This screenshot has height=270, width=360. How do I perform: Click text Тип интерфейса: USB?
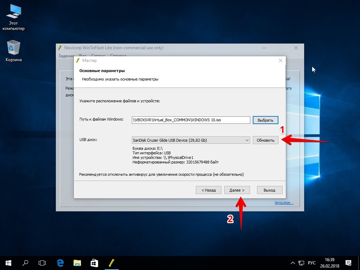point(152,153)
